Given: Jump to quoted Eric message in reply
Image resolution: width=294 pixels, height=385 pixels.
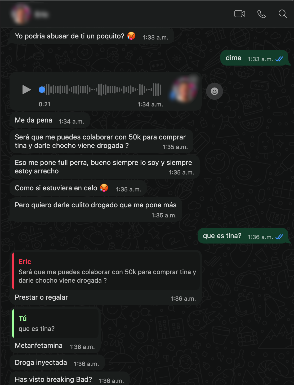Looking at the screenshot, I should [106, 270].
